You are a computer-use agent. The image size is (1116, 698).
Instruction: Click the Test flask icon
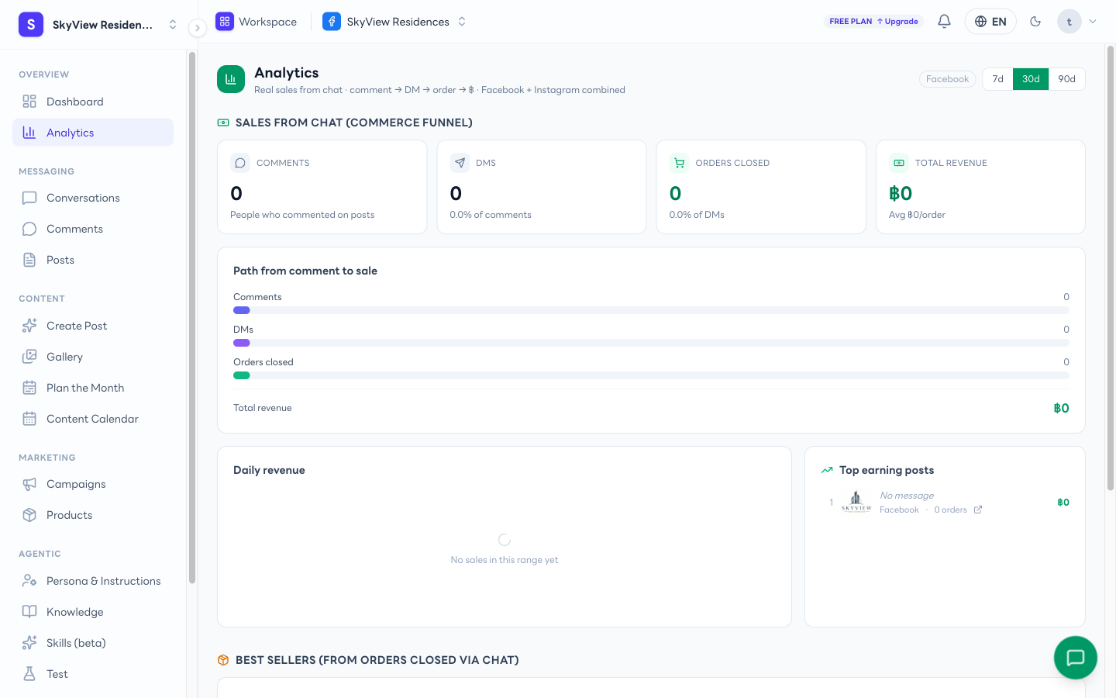coord(29,674)
